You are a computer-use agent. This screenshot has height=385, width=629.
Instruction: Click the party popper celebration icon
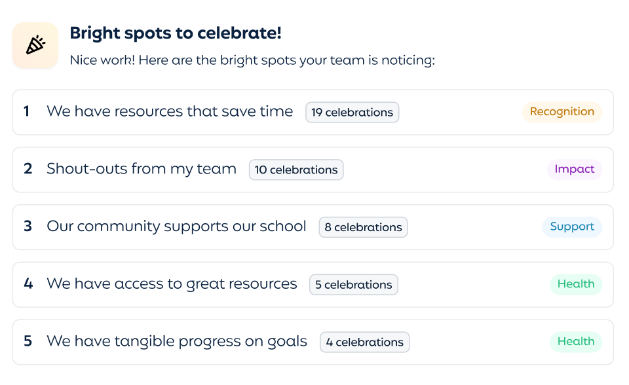[x=35, y=45]
